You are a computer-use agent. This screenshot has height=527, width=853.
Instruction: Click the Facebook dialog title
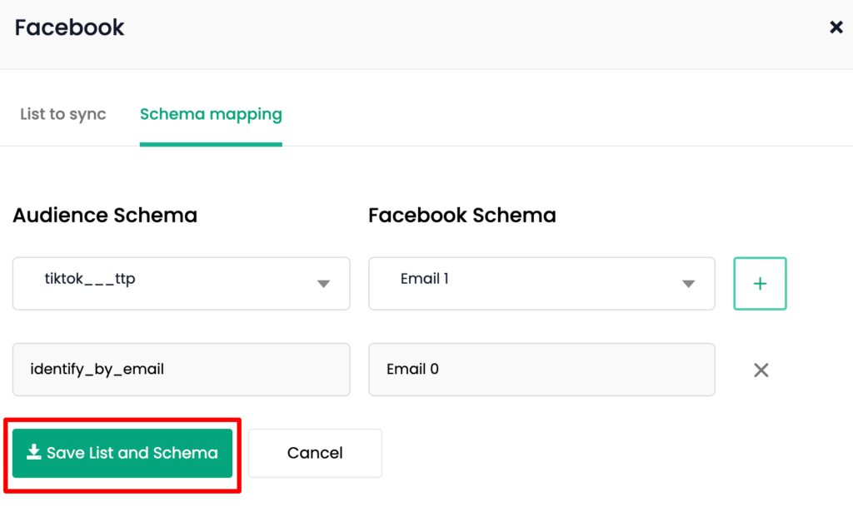coord(70,27)
